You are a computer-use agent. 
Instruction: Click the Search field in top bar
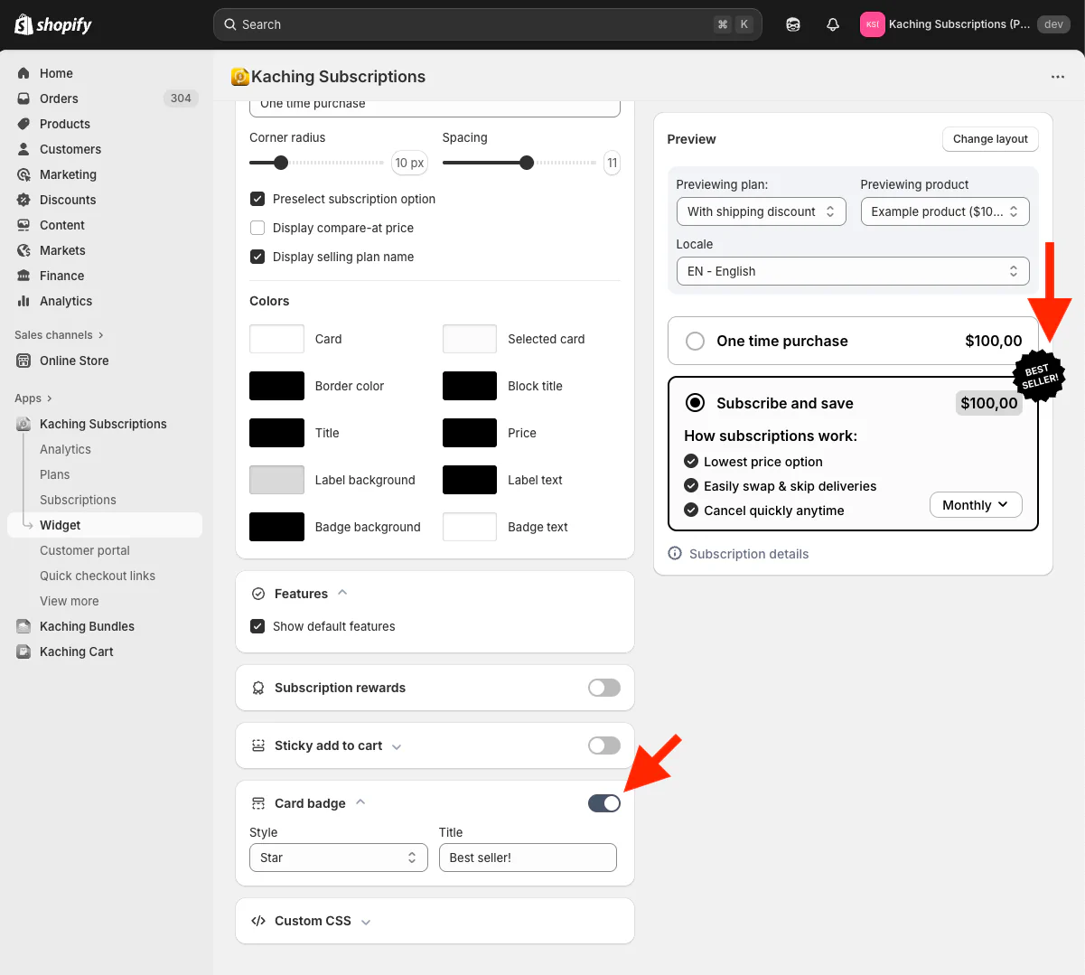488,24
